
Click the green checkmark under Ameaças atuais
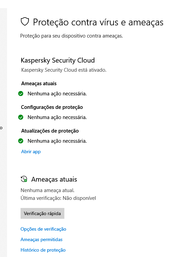pyautogui.click(x=21, y=94)
